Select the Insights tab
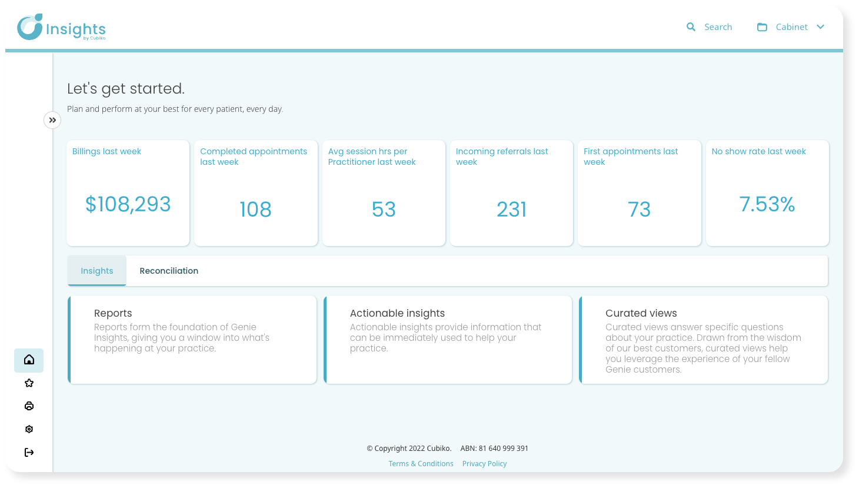 (96, 270)
